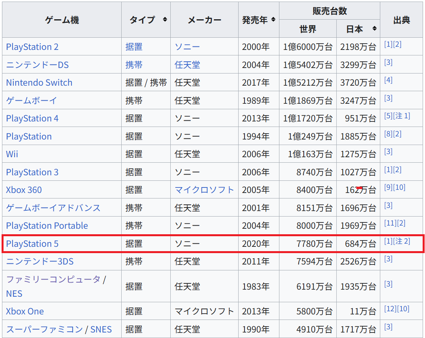Open citation [3] in スーパーファミコン row
Viewport: 425px width, 338px height.
[x=389, y=327]
